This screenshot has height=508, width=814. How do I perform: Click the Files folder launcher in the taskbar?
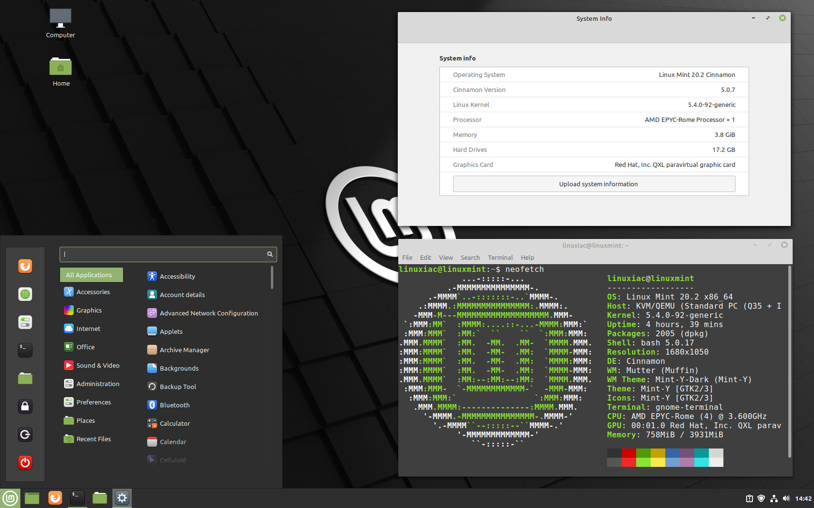click(100, 498)
